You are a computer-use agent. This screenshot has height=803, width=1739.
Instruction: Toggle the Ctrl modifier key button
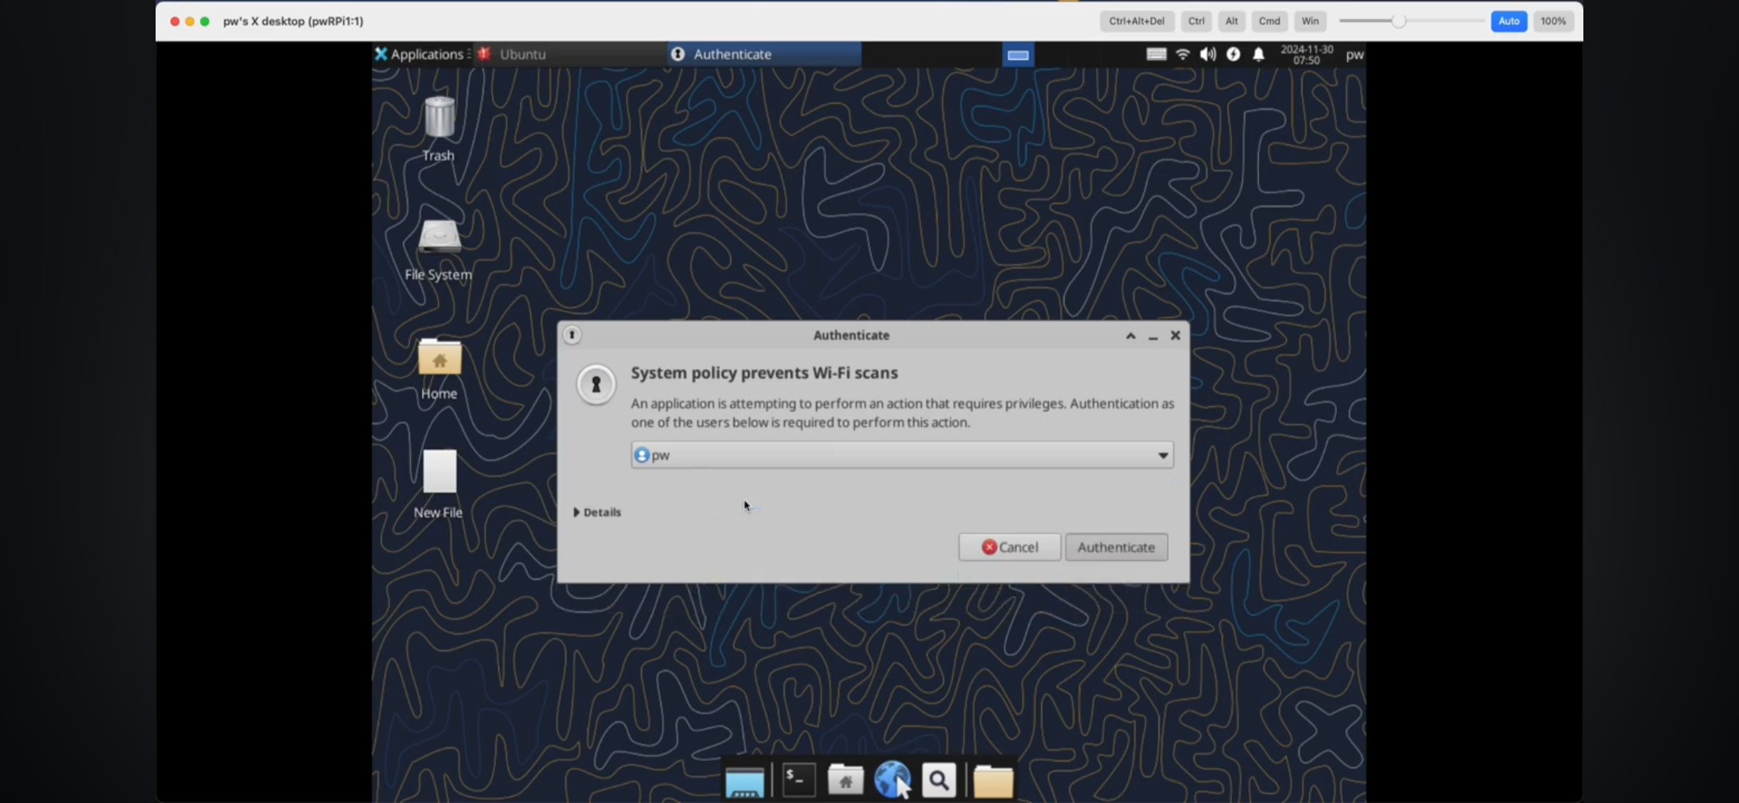(x=1196, y=21)
